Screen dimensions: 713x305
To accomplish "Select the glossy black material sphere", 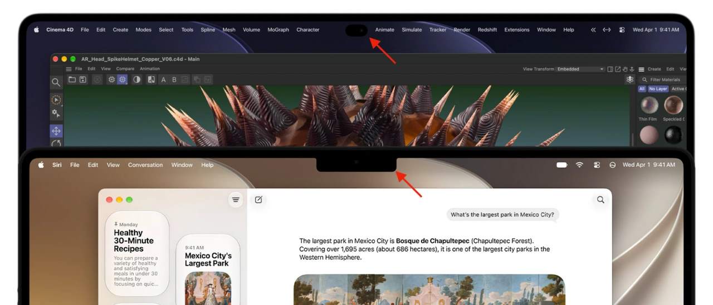I will click(673, 135).
